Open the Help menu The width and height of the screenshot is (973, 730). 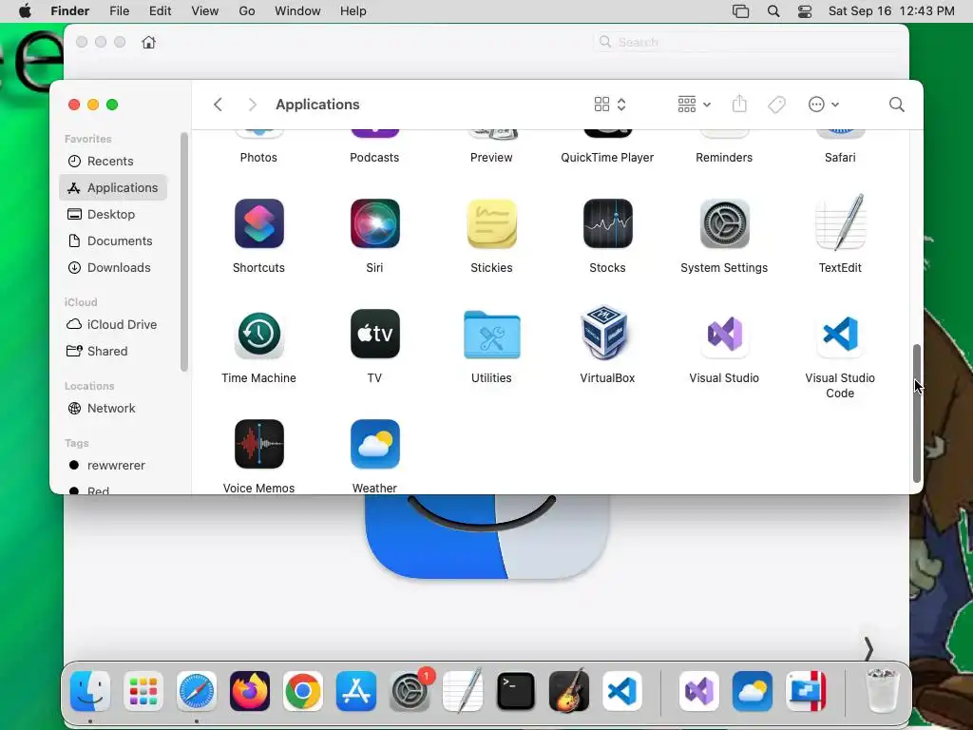coord(353,11)
